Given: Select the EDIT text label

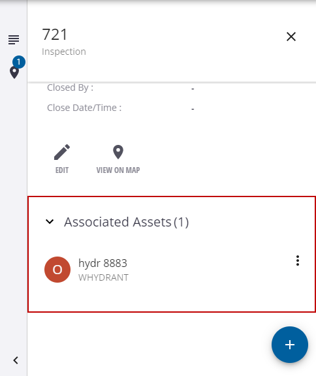Looking at the screenshot, I should [x=62, y=170].
